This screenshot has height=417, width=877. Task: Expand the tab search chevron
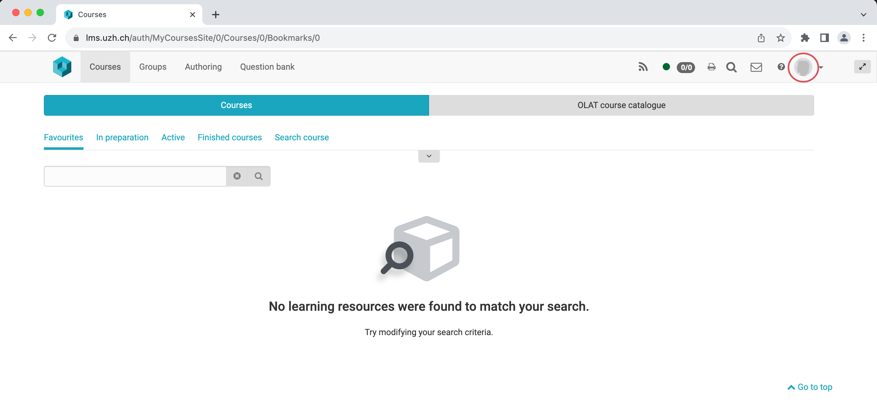coord(863,15)
